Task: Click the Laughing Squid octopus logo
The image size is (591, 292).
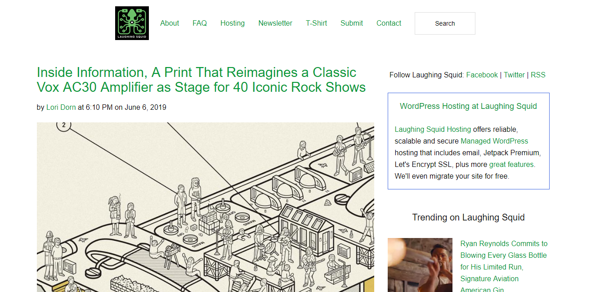Action: pyautogui.click(x=132, y=22)
